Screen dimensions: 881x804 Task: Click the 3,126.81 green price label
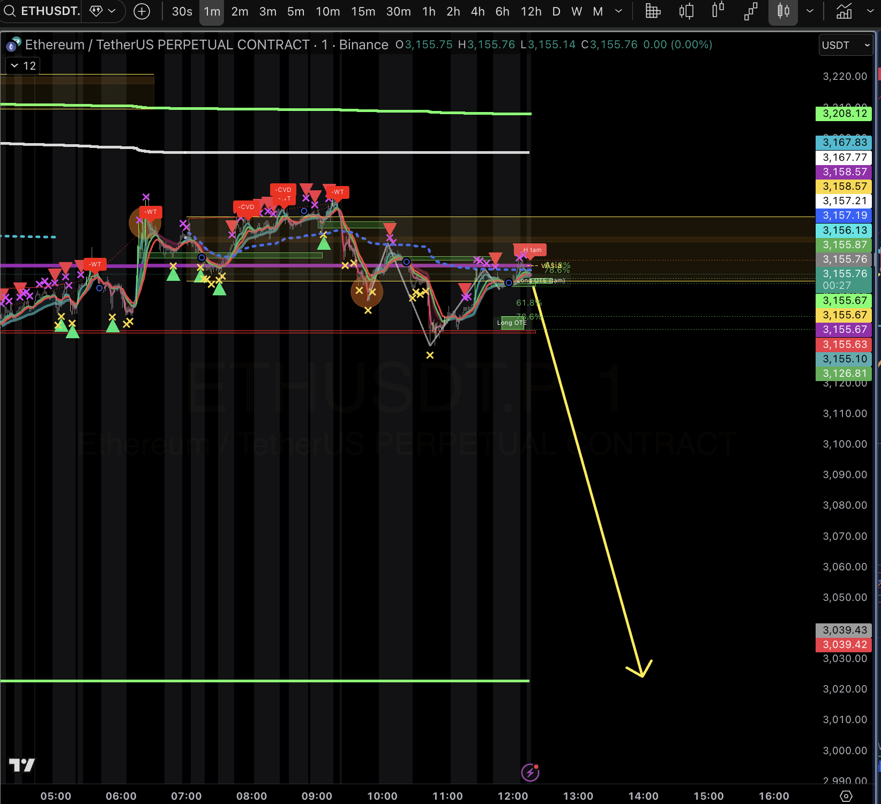[x=844, y=374]
